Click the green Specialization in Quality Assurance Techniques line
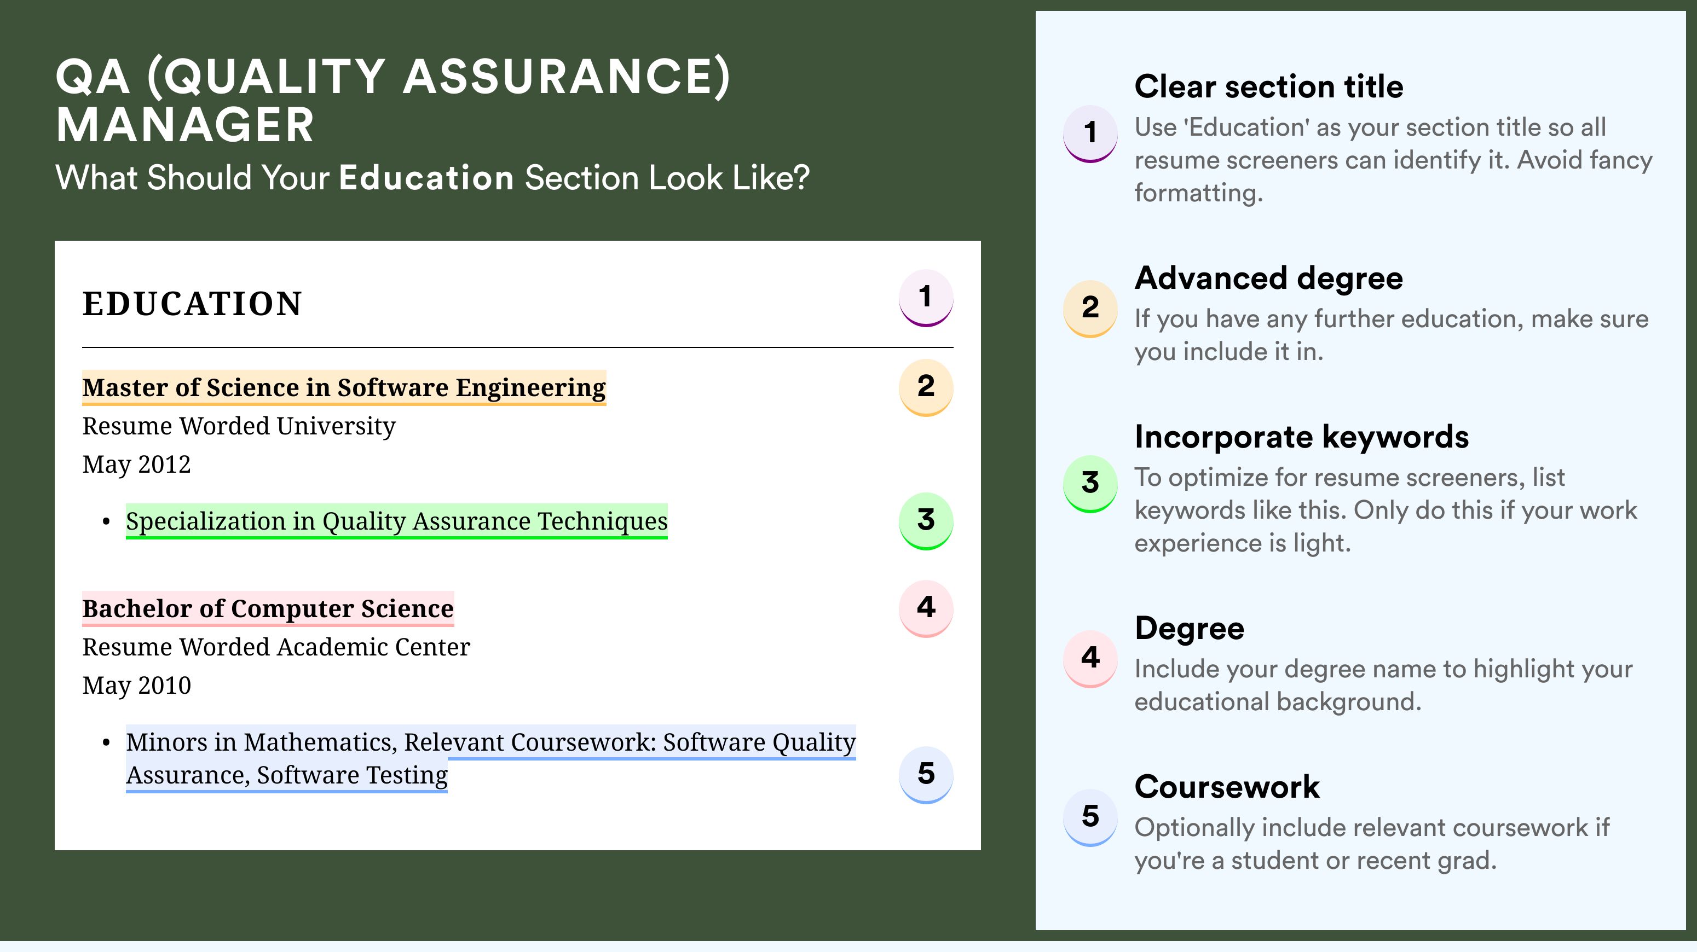This screenshot has width=1697, height=952. coord(396,521)
